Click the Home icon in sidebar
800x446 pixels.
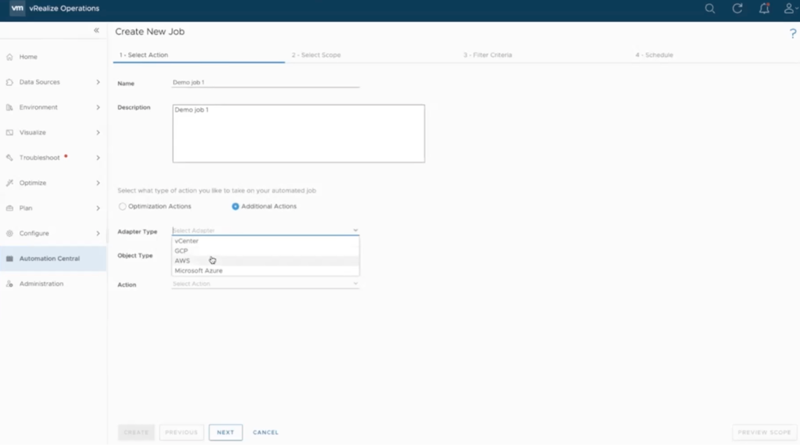tap(9, 57)
